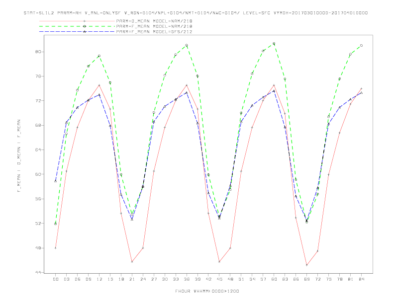The image size is (394, 304).
Task: Select legend entry PARM=F_MEAN MODEL=GFS/212
Action: click(x=154, y=32)
